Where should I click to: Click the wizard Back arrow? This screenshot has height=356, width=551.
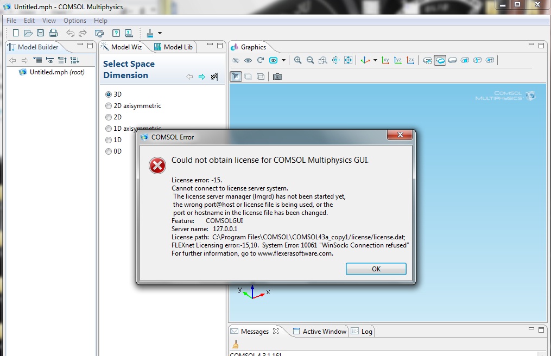coord(189,77)
